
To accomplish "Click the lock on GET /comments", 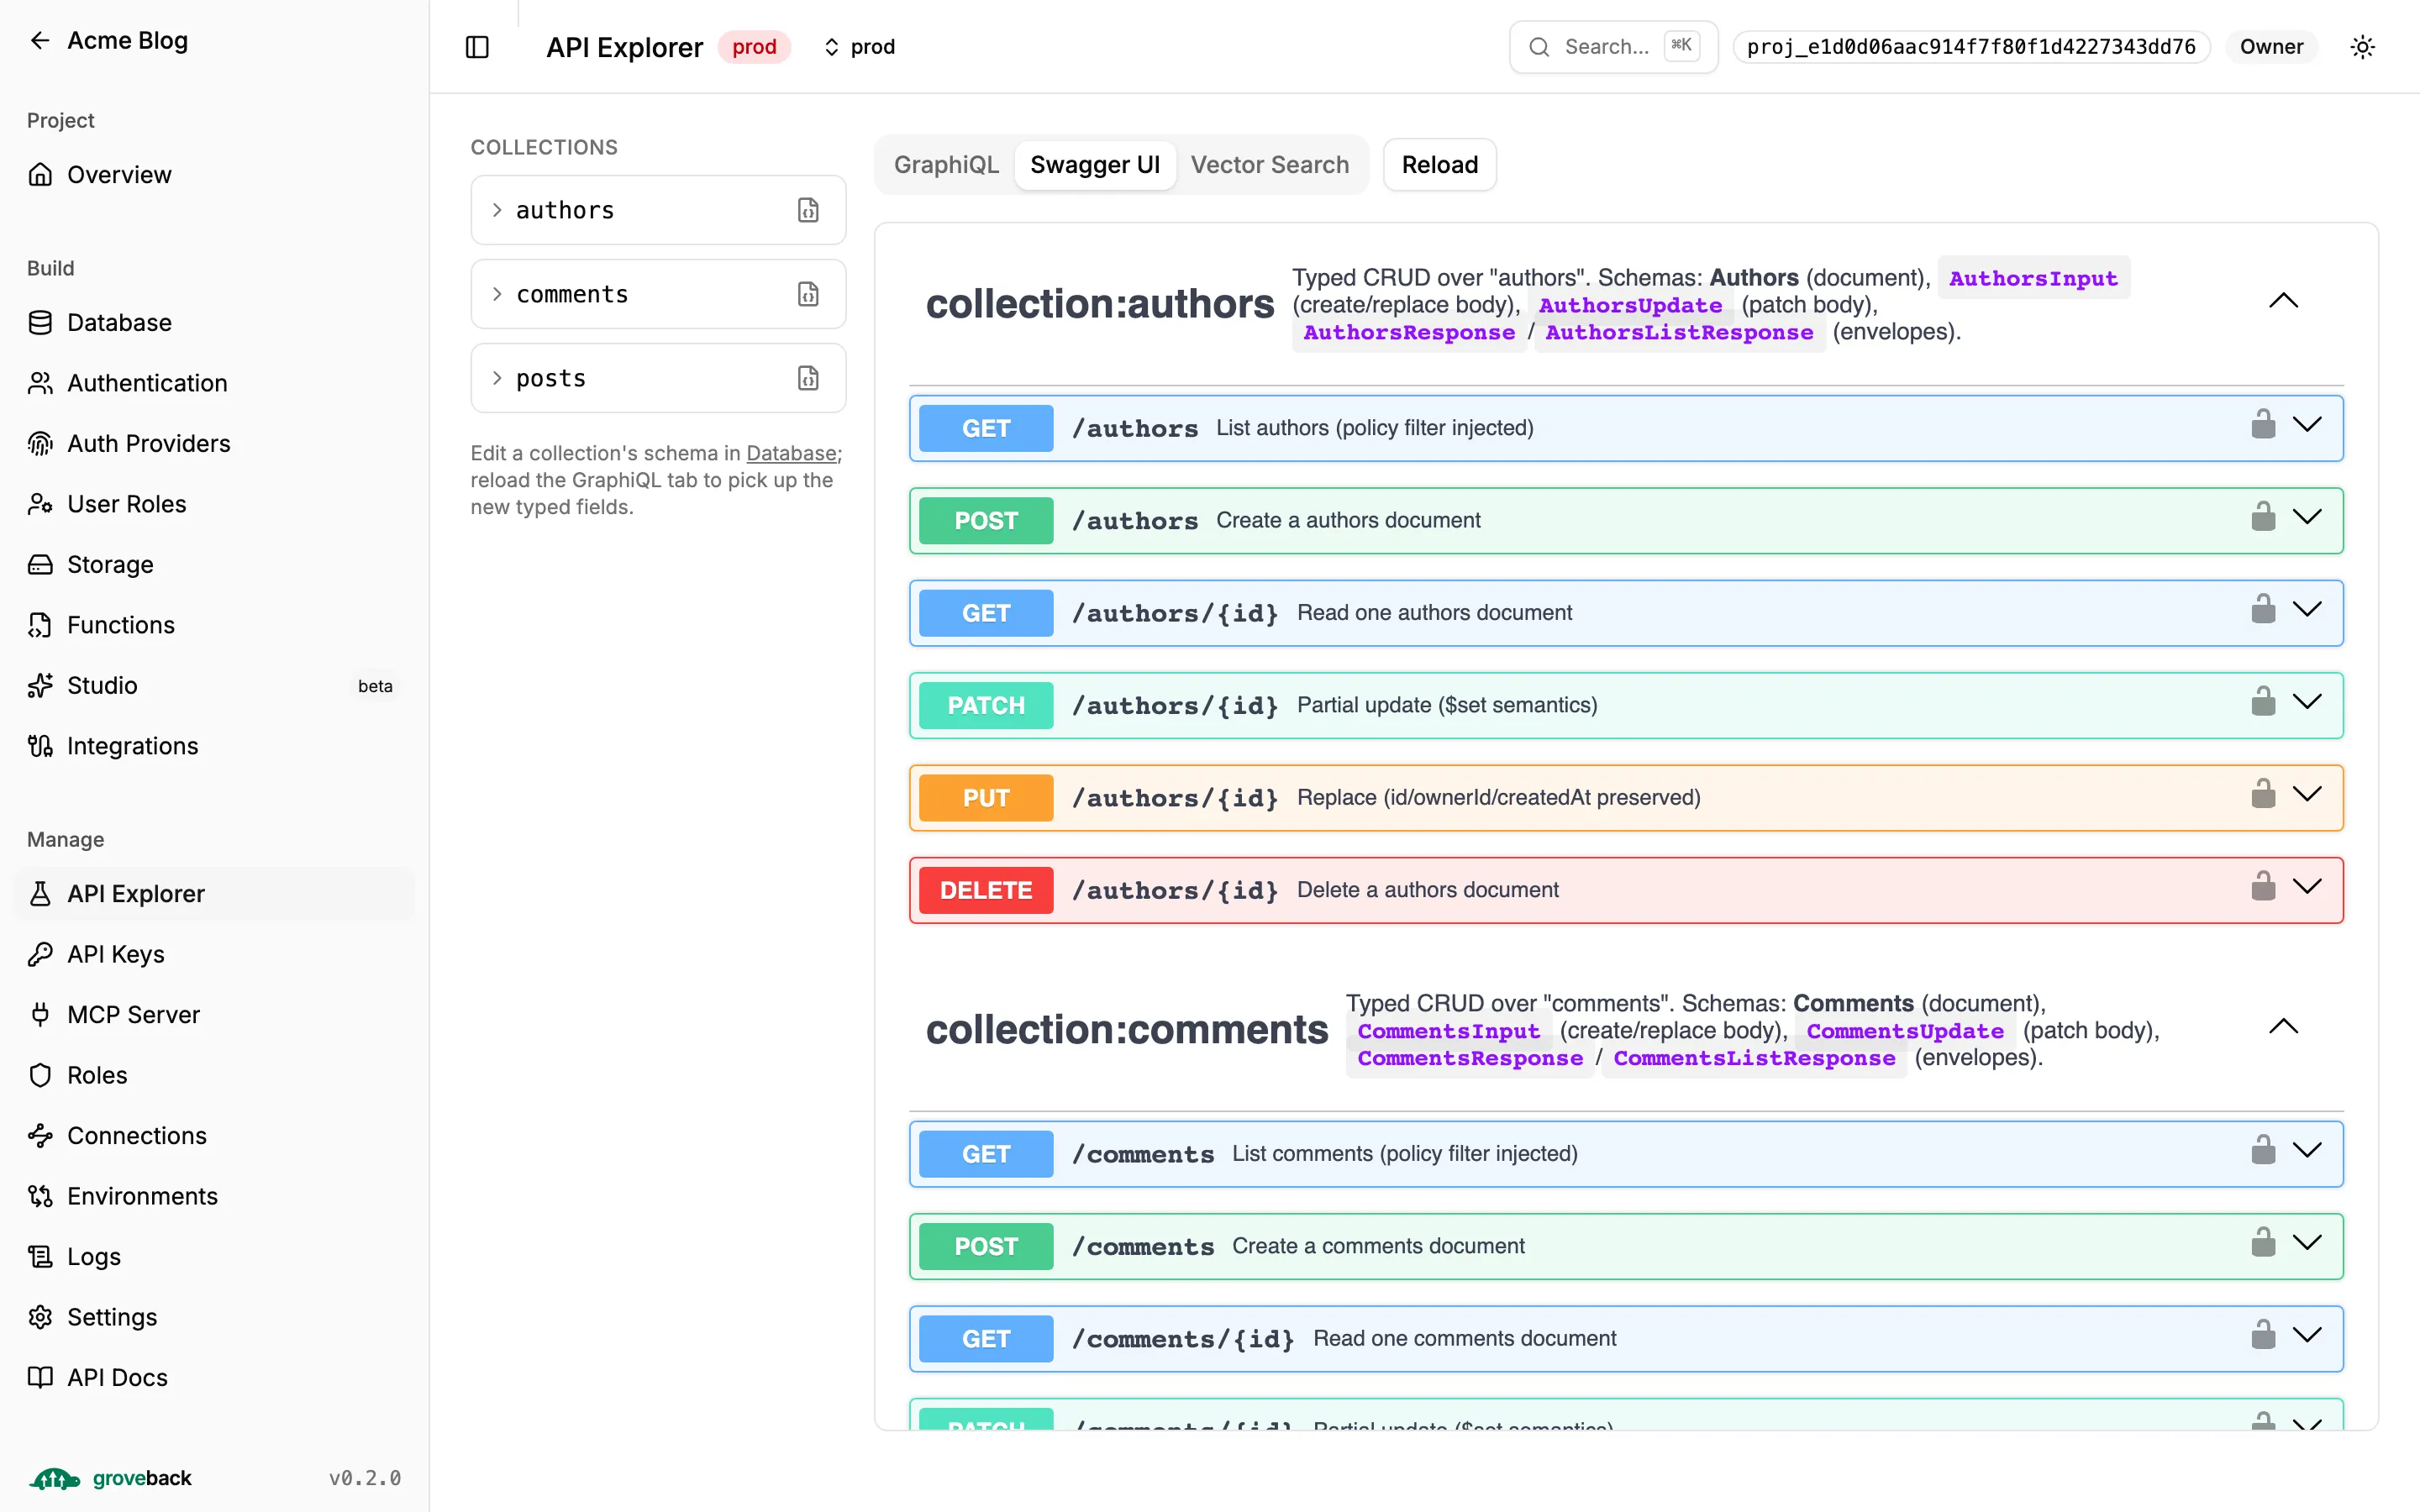I will pyautogui.click(x=2263, y=1150).
